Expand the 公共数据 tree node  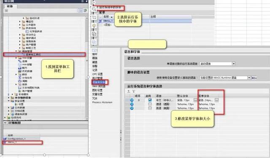(x=8, y=107)
